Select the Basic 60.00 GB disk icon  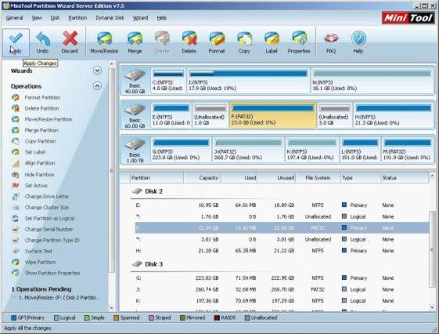point(135,115)
